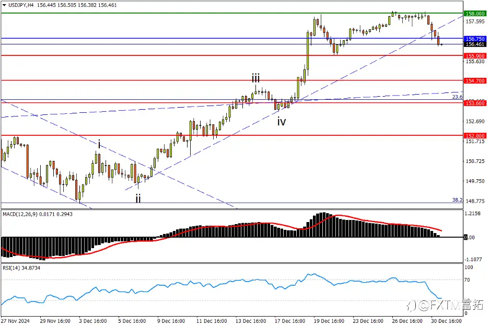Click the 27 Nov 2024 time axis label
Viewport: 489px width, 326px height.
coord(15,321)
